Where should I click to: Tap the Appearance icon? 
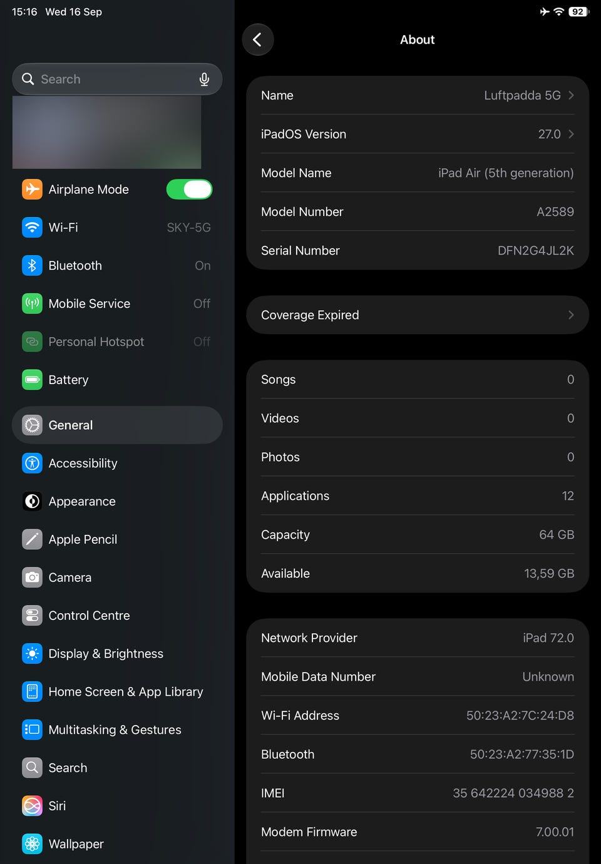pos(32,501)
